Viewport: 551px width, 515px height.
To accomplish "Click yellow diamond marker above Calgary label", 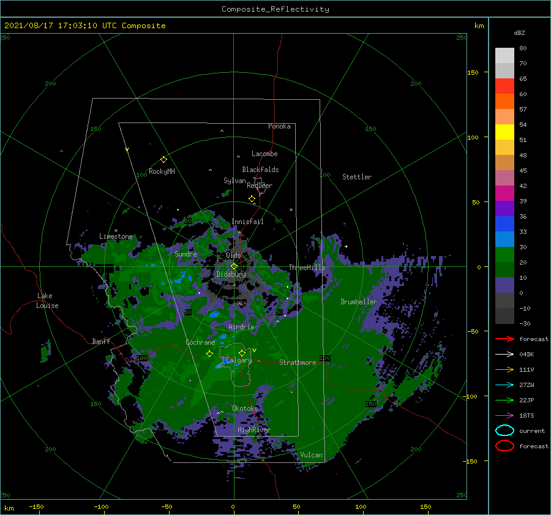I will pyautogui.click(x=242, y=353).
